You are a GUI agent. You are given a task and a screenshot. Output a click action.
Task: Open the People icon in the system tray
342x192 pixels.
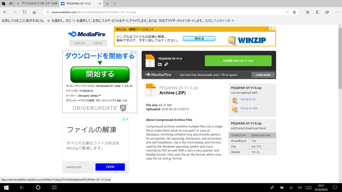tap(272, 187)
